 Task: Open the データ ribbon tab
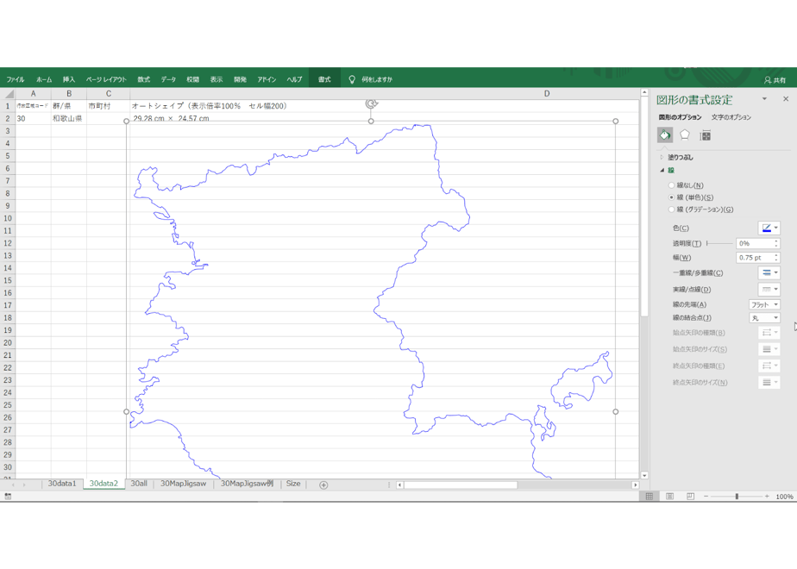pyautogui.click(x=168, y=80)
